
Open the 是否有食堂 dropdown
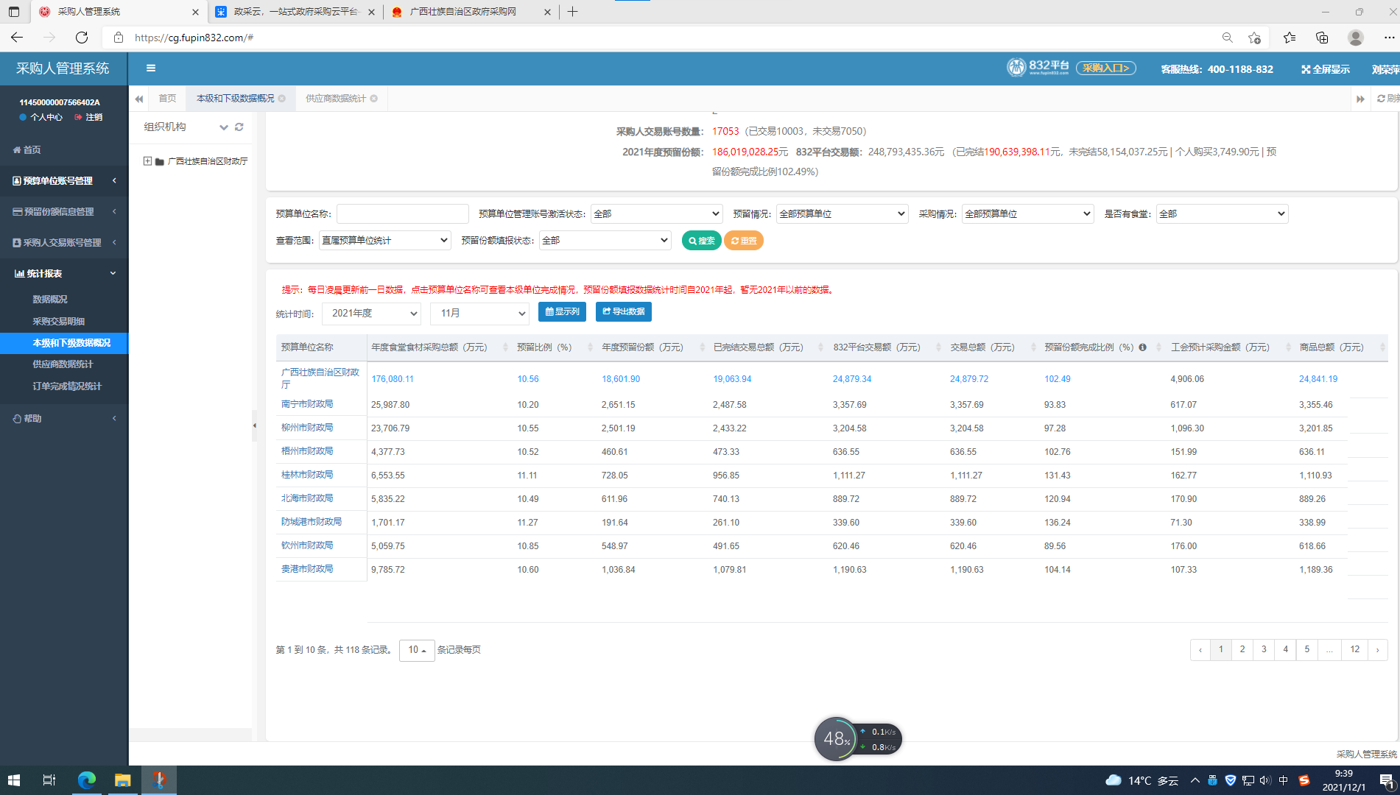1221,213
